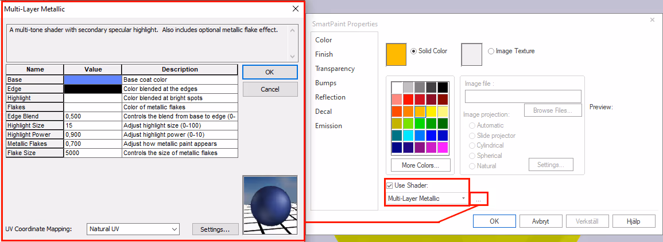Screen dimensions: 663x242
Task: Pick the pink salmon palette color
Action: (397, 99)
